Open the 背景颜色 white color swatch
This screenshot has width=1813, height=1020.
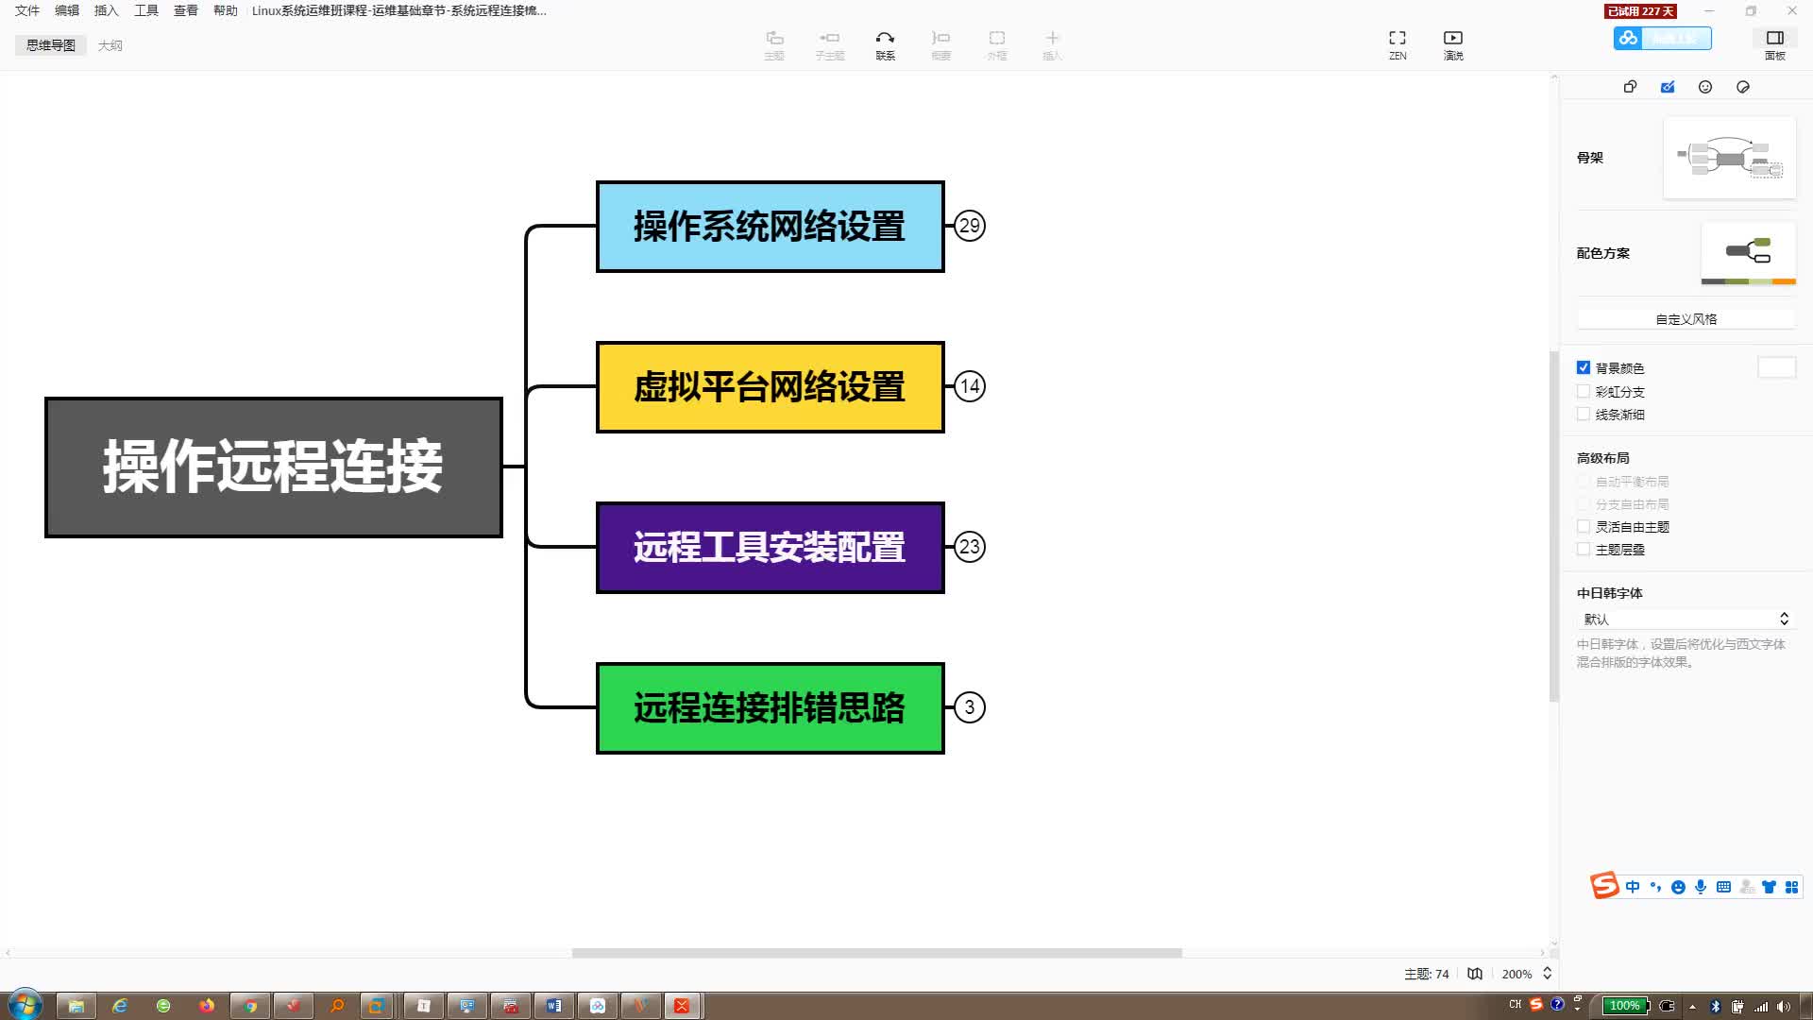click(1776, 367)
